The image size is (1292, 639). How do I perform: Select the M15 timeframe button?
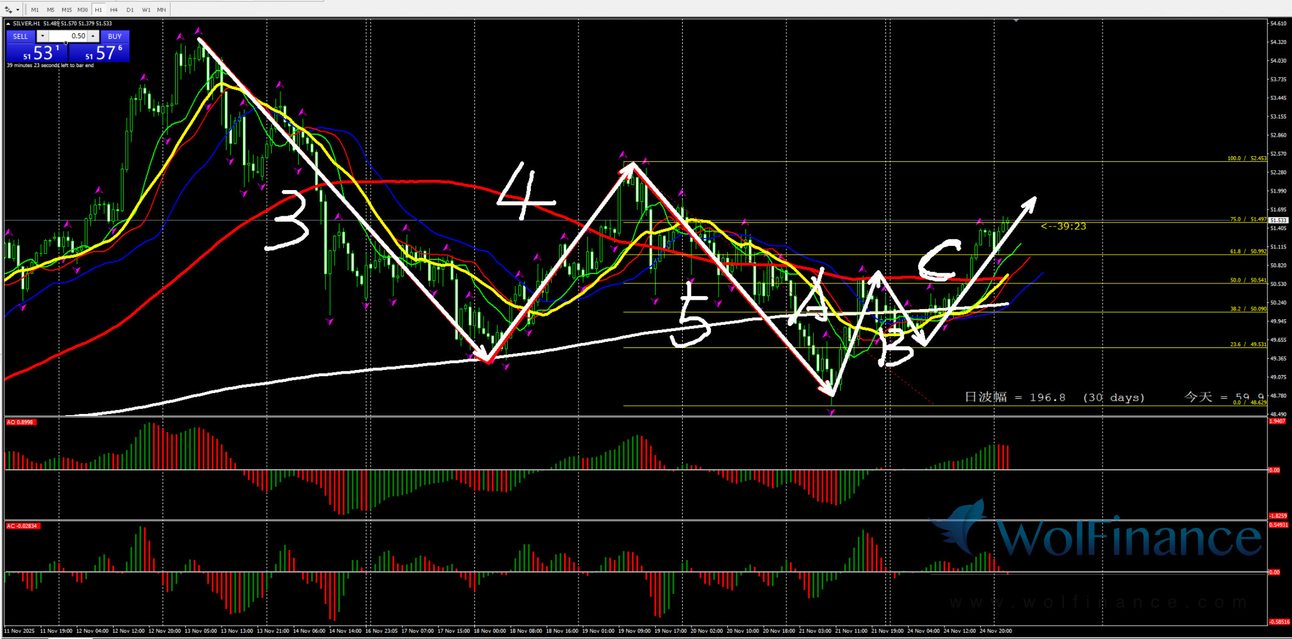tap(67, 10)
